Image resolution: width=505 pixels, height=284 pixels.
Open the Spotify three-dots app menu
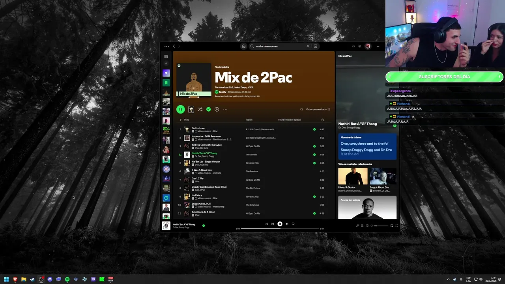coord(166,46)
